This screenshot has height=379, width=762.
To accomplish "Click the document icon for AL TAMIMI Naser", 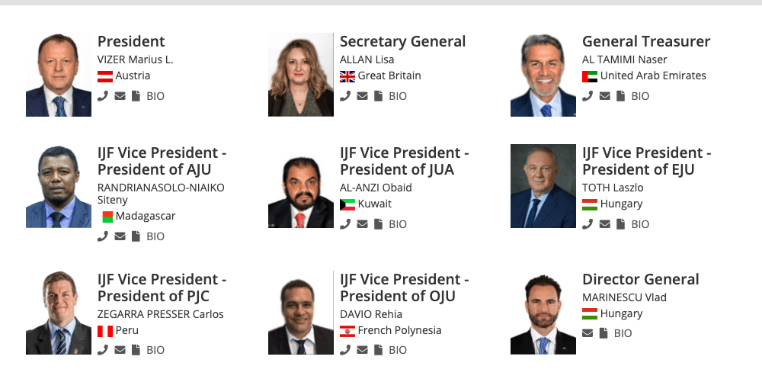I will click(x=620, y=96).
